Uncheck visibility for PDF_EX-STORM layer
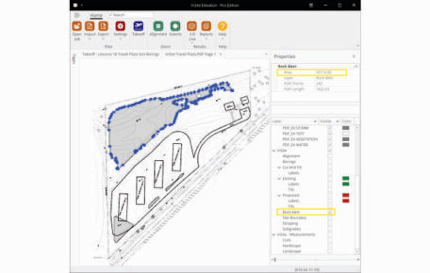Screen dimensions: 430x273 point(329,128)
